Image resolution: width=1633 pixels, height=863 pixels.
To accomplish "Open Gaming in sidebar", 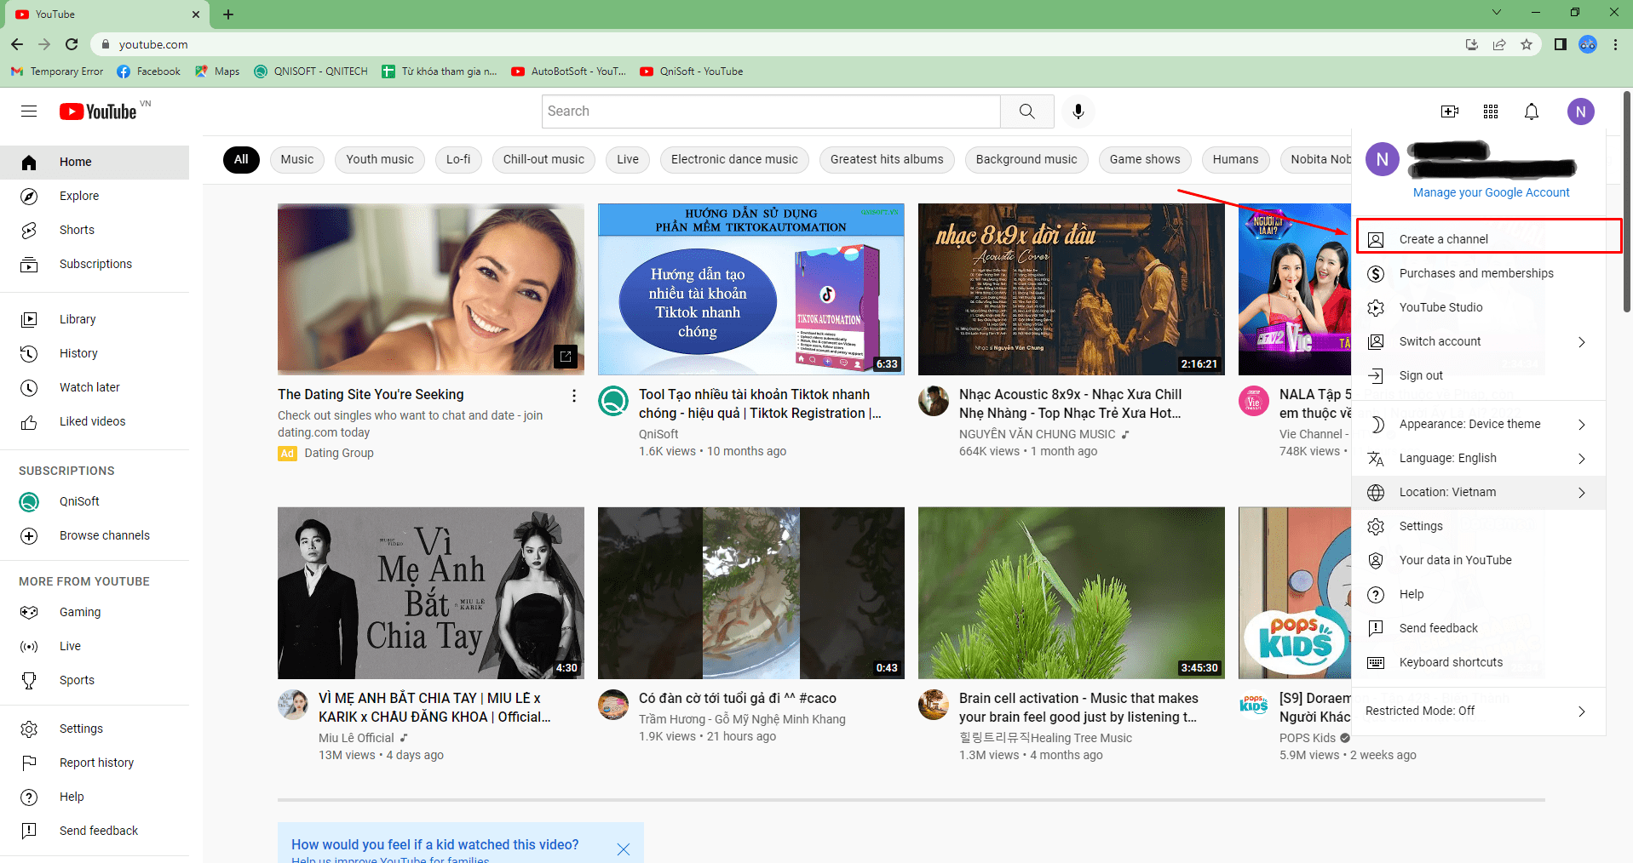I will click(x=95, y=612).
